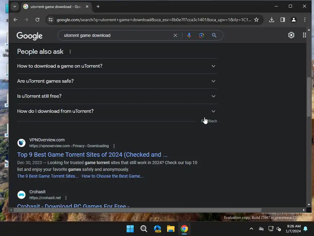Screen dimensions: 314x236
Task: Launch Microsoft Edge from taskbar
Action: click(x=157, y=229)
